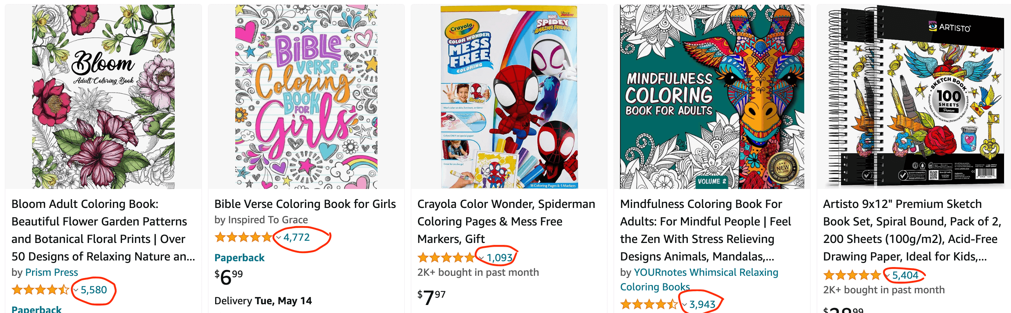The width and height of the screenshot is (1011, 313).
Task: Click the Crayola Spiderman star rating
Action: [446, 258]
